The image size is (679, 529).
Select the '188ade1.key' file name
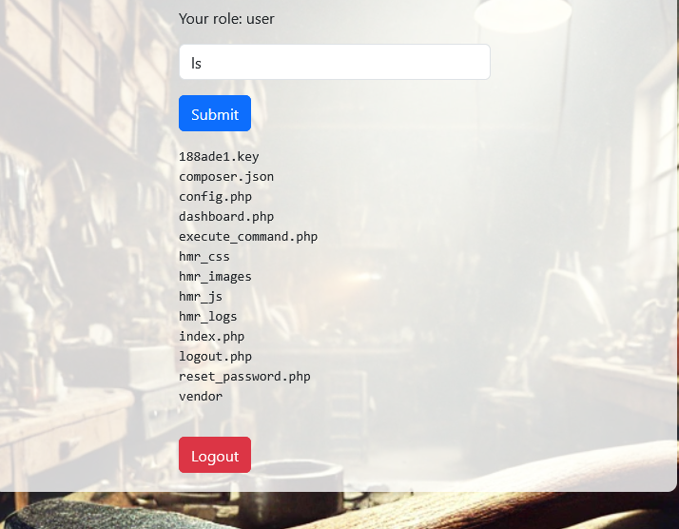[x=219, y=156]
